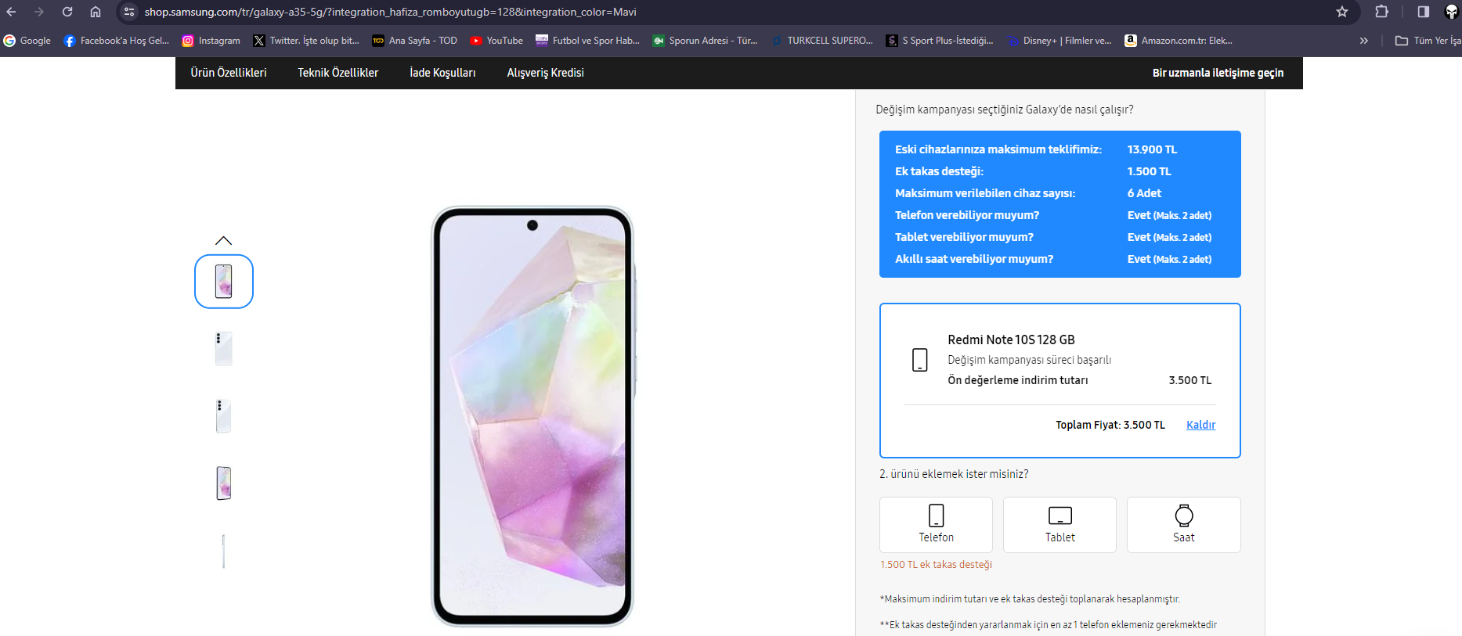Open the Instagram bookmark
The height and width of the screenshot is (636, 1462).
pos(211,41)
